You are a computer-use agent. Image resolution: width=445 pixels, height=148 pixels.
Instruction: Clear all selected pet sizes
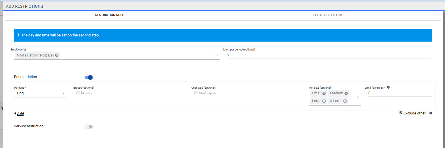(x=358, y=97)
